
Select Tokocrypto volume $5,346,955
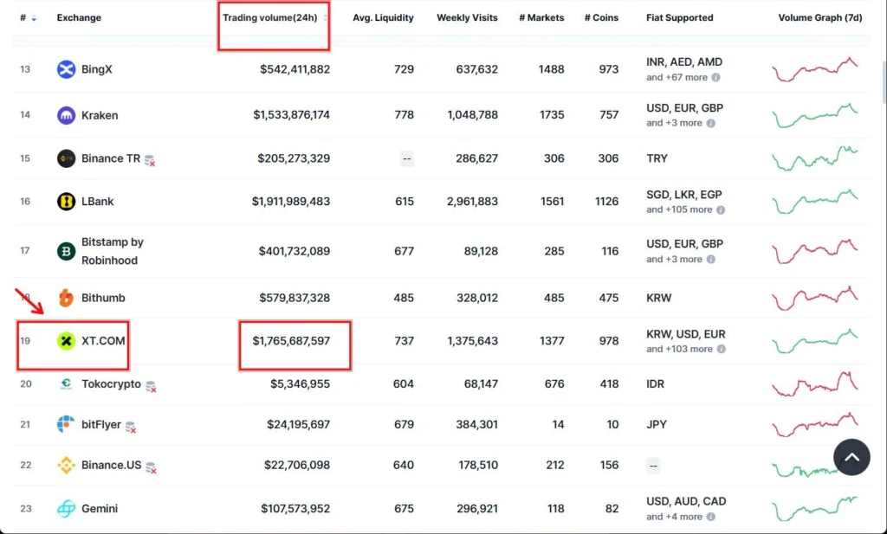(300, 383)
